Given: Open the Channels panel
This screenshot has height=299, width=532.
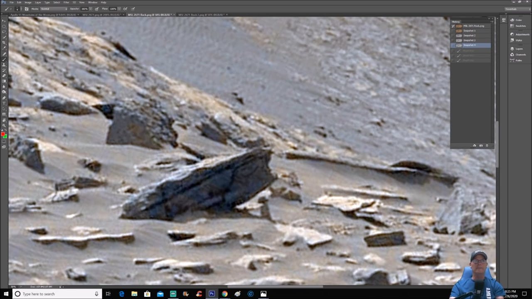Looking at the screenshot, I should point(520,54).
